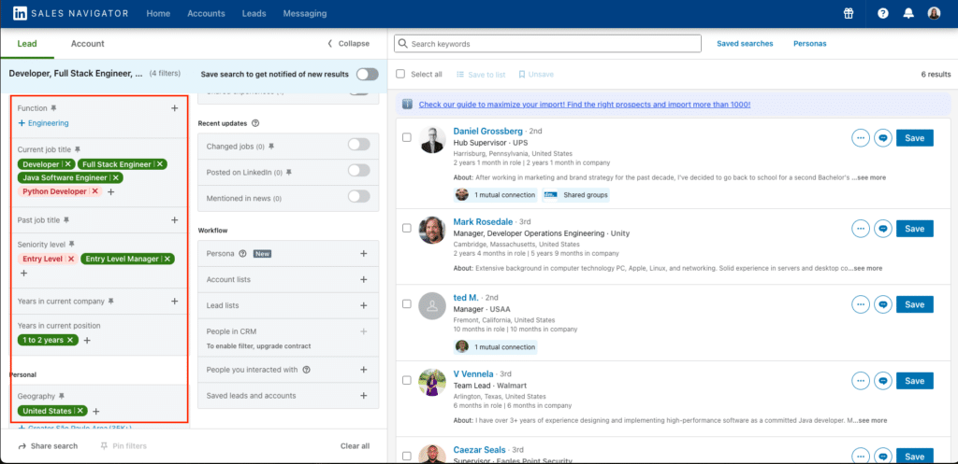Click the LinkedIn Sales Navigator logo
Image resolution: width=958 pixels, height=464 pixels.
coord(20,14)
